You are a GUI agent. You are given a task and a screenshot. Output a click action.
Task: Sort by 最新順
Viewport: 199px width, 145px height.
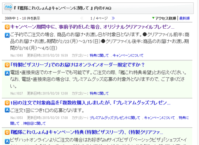coord(184,18)
